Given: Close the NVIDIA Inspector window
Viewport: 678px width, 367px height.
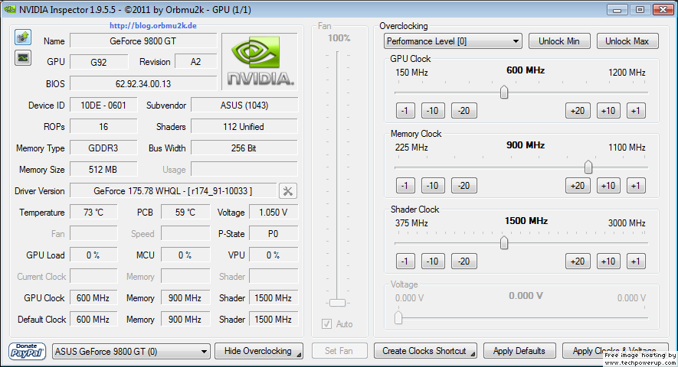Looking at the screenshot, I should pos(663,9).
